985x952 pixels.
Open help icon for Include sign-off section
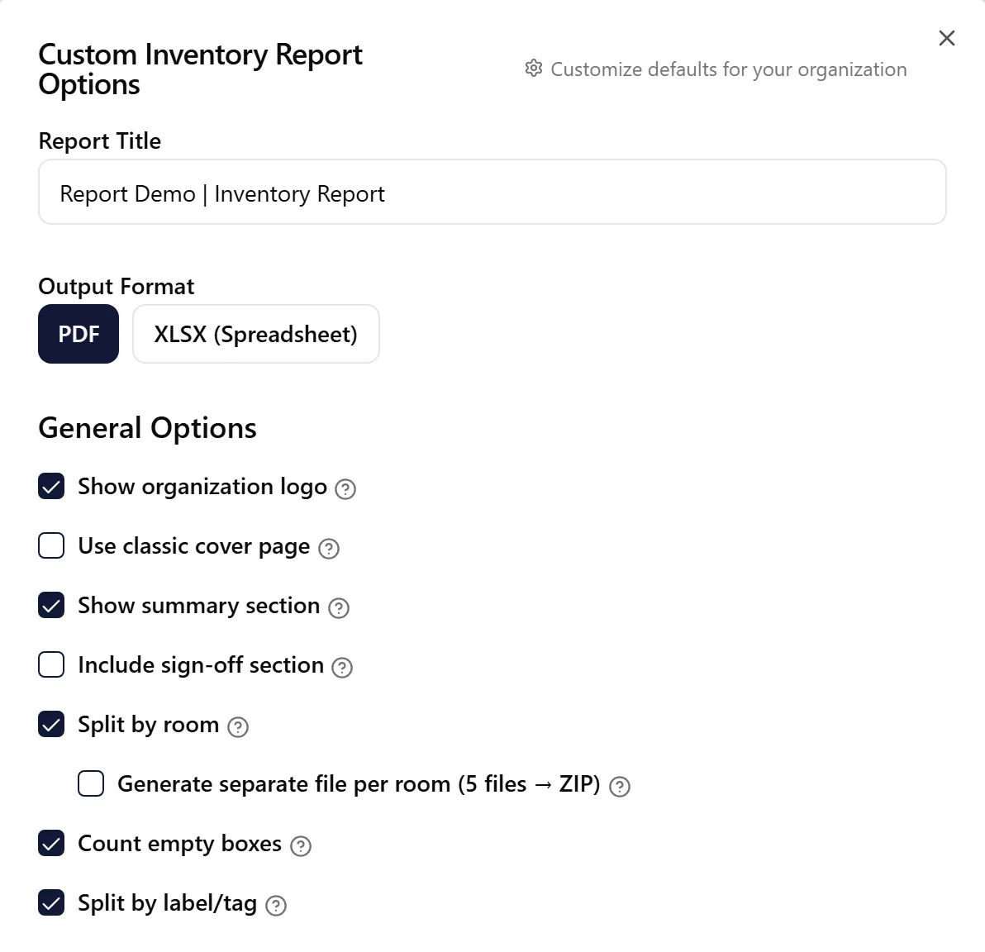342,668
